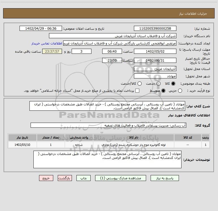Click the پاسخ به نیاز button
The height and width of the screenshot is (211, 218).
[165, 178]
